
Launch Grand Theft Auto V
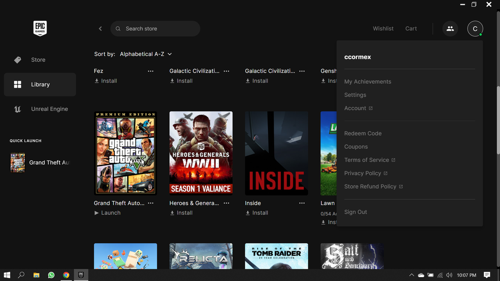[107, 213]
